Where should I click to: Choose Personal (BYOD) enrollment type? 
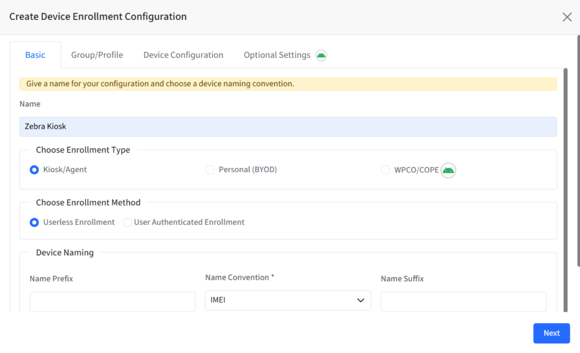tap(210, 169)
